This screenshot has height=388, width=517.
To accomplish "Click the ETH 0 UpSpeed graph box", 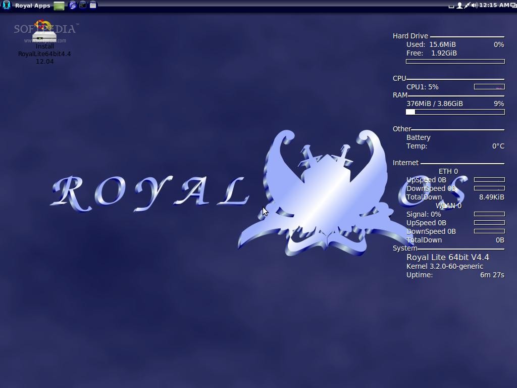I will click(x=489, y=180).
